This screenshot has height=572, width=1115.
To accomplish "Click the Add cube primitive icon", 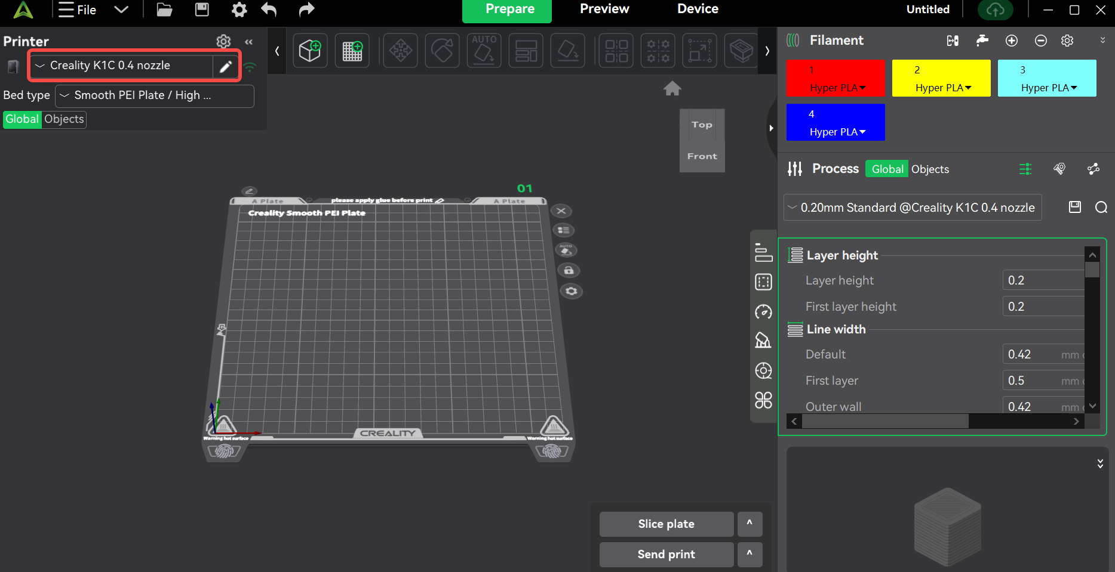I will [310, 51].
